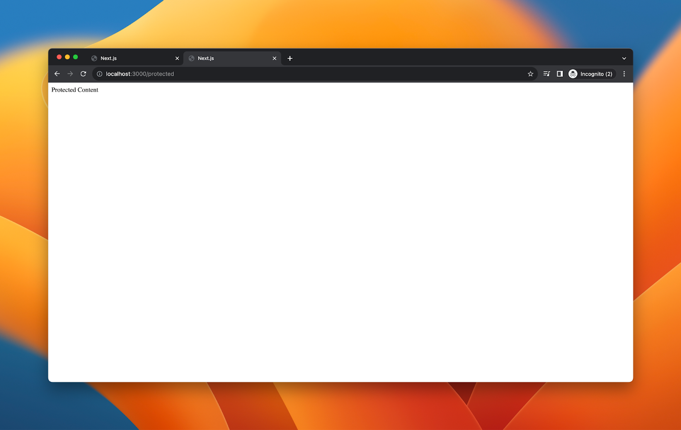This screenshot has width=681, height=430.
Task: Bookmark this page with the star
Action: (x=530, y=74)
